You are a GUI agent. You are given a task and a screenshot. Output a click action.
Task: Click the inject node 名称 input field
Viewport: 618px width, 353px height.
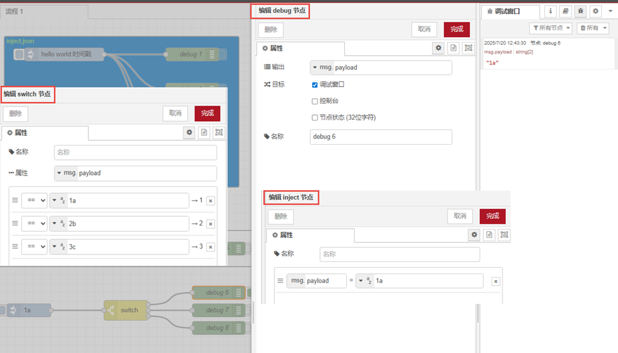point(400,255)
